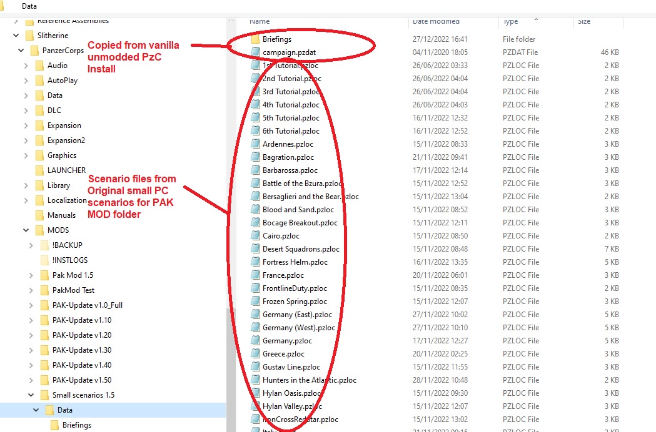Sort files by Size column header

tap(584, 21)
